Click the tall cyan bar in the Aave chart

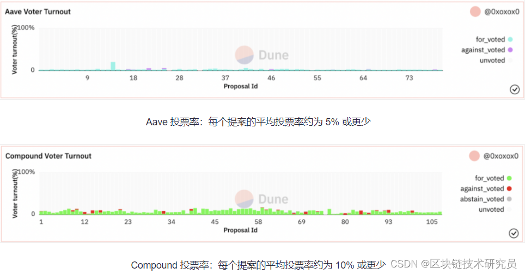click(113, 66)
